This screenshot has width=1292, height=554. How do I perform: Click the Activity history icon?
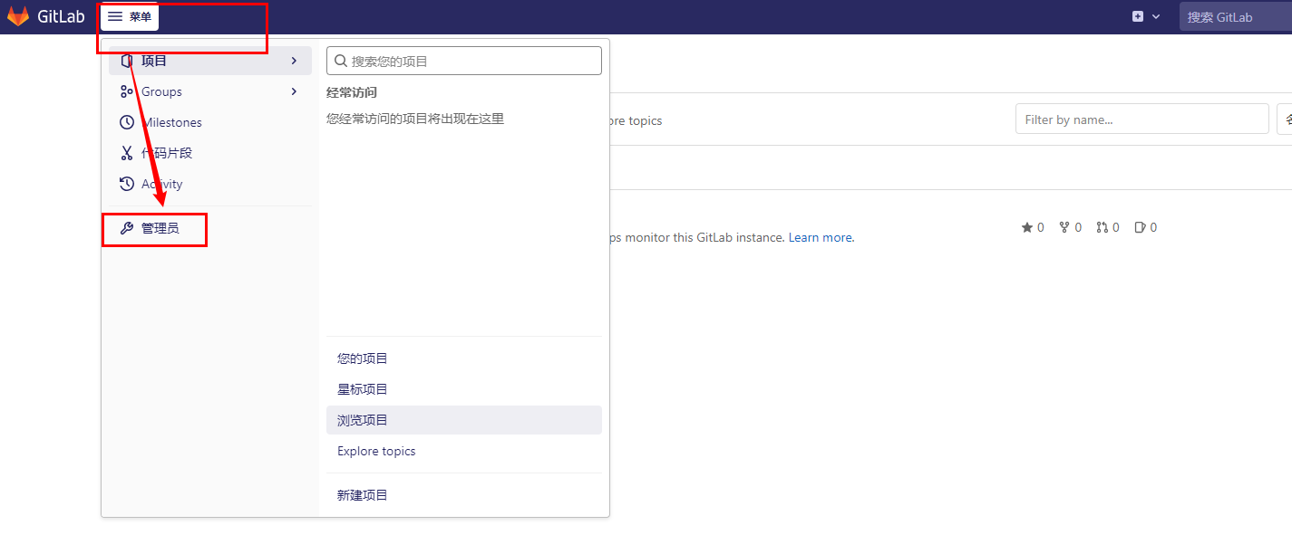127,184
